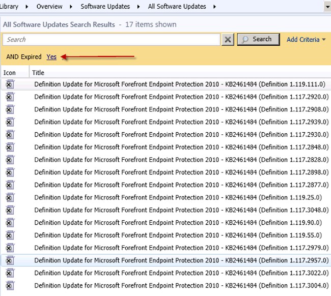
Task: Clear search with the X button
Action: click(228, 40)
